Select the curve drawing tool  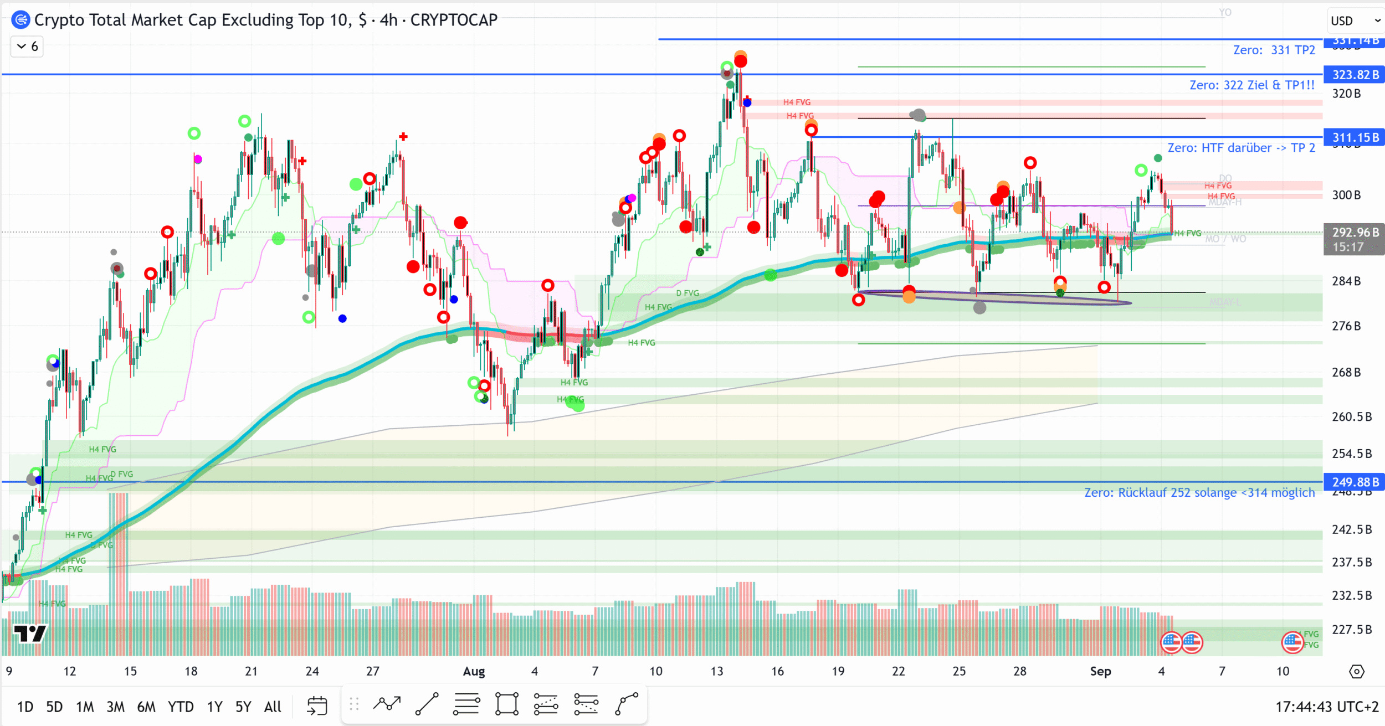[x=627, y=704]
